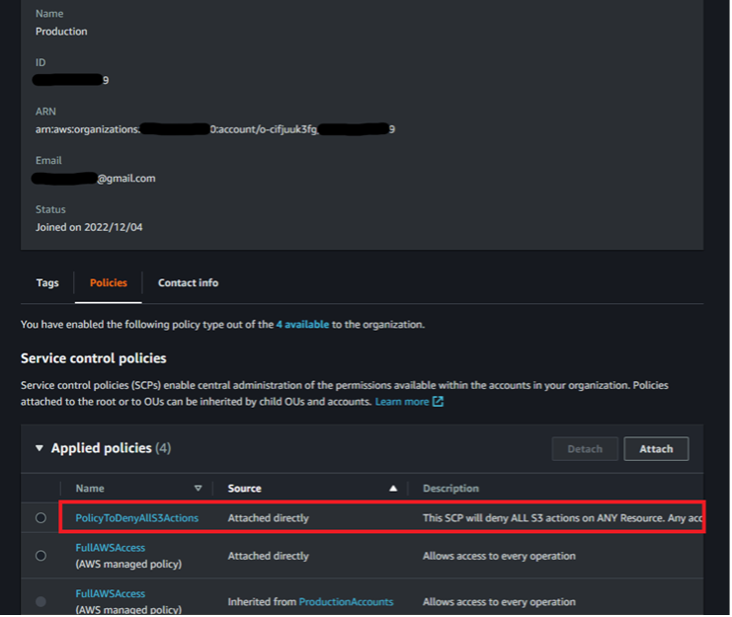Click the account ARN value text
Viewport: 732px width, 617px height.
click(x=214, y=129)
